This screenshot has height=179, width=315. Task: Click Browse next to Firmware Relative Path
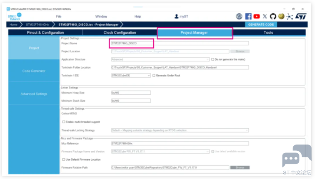240,168
